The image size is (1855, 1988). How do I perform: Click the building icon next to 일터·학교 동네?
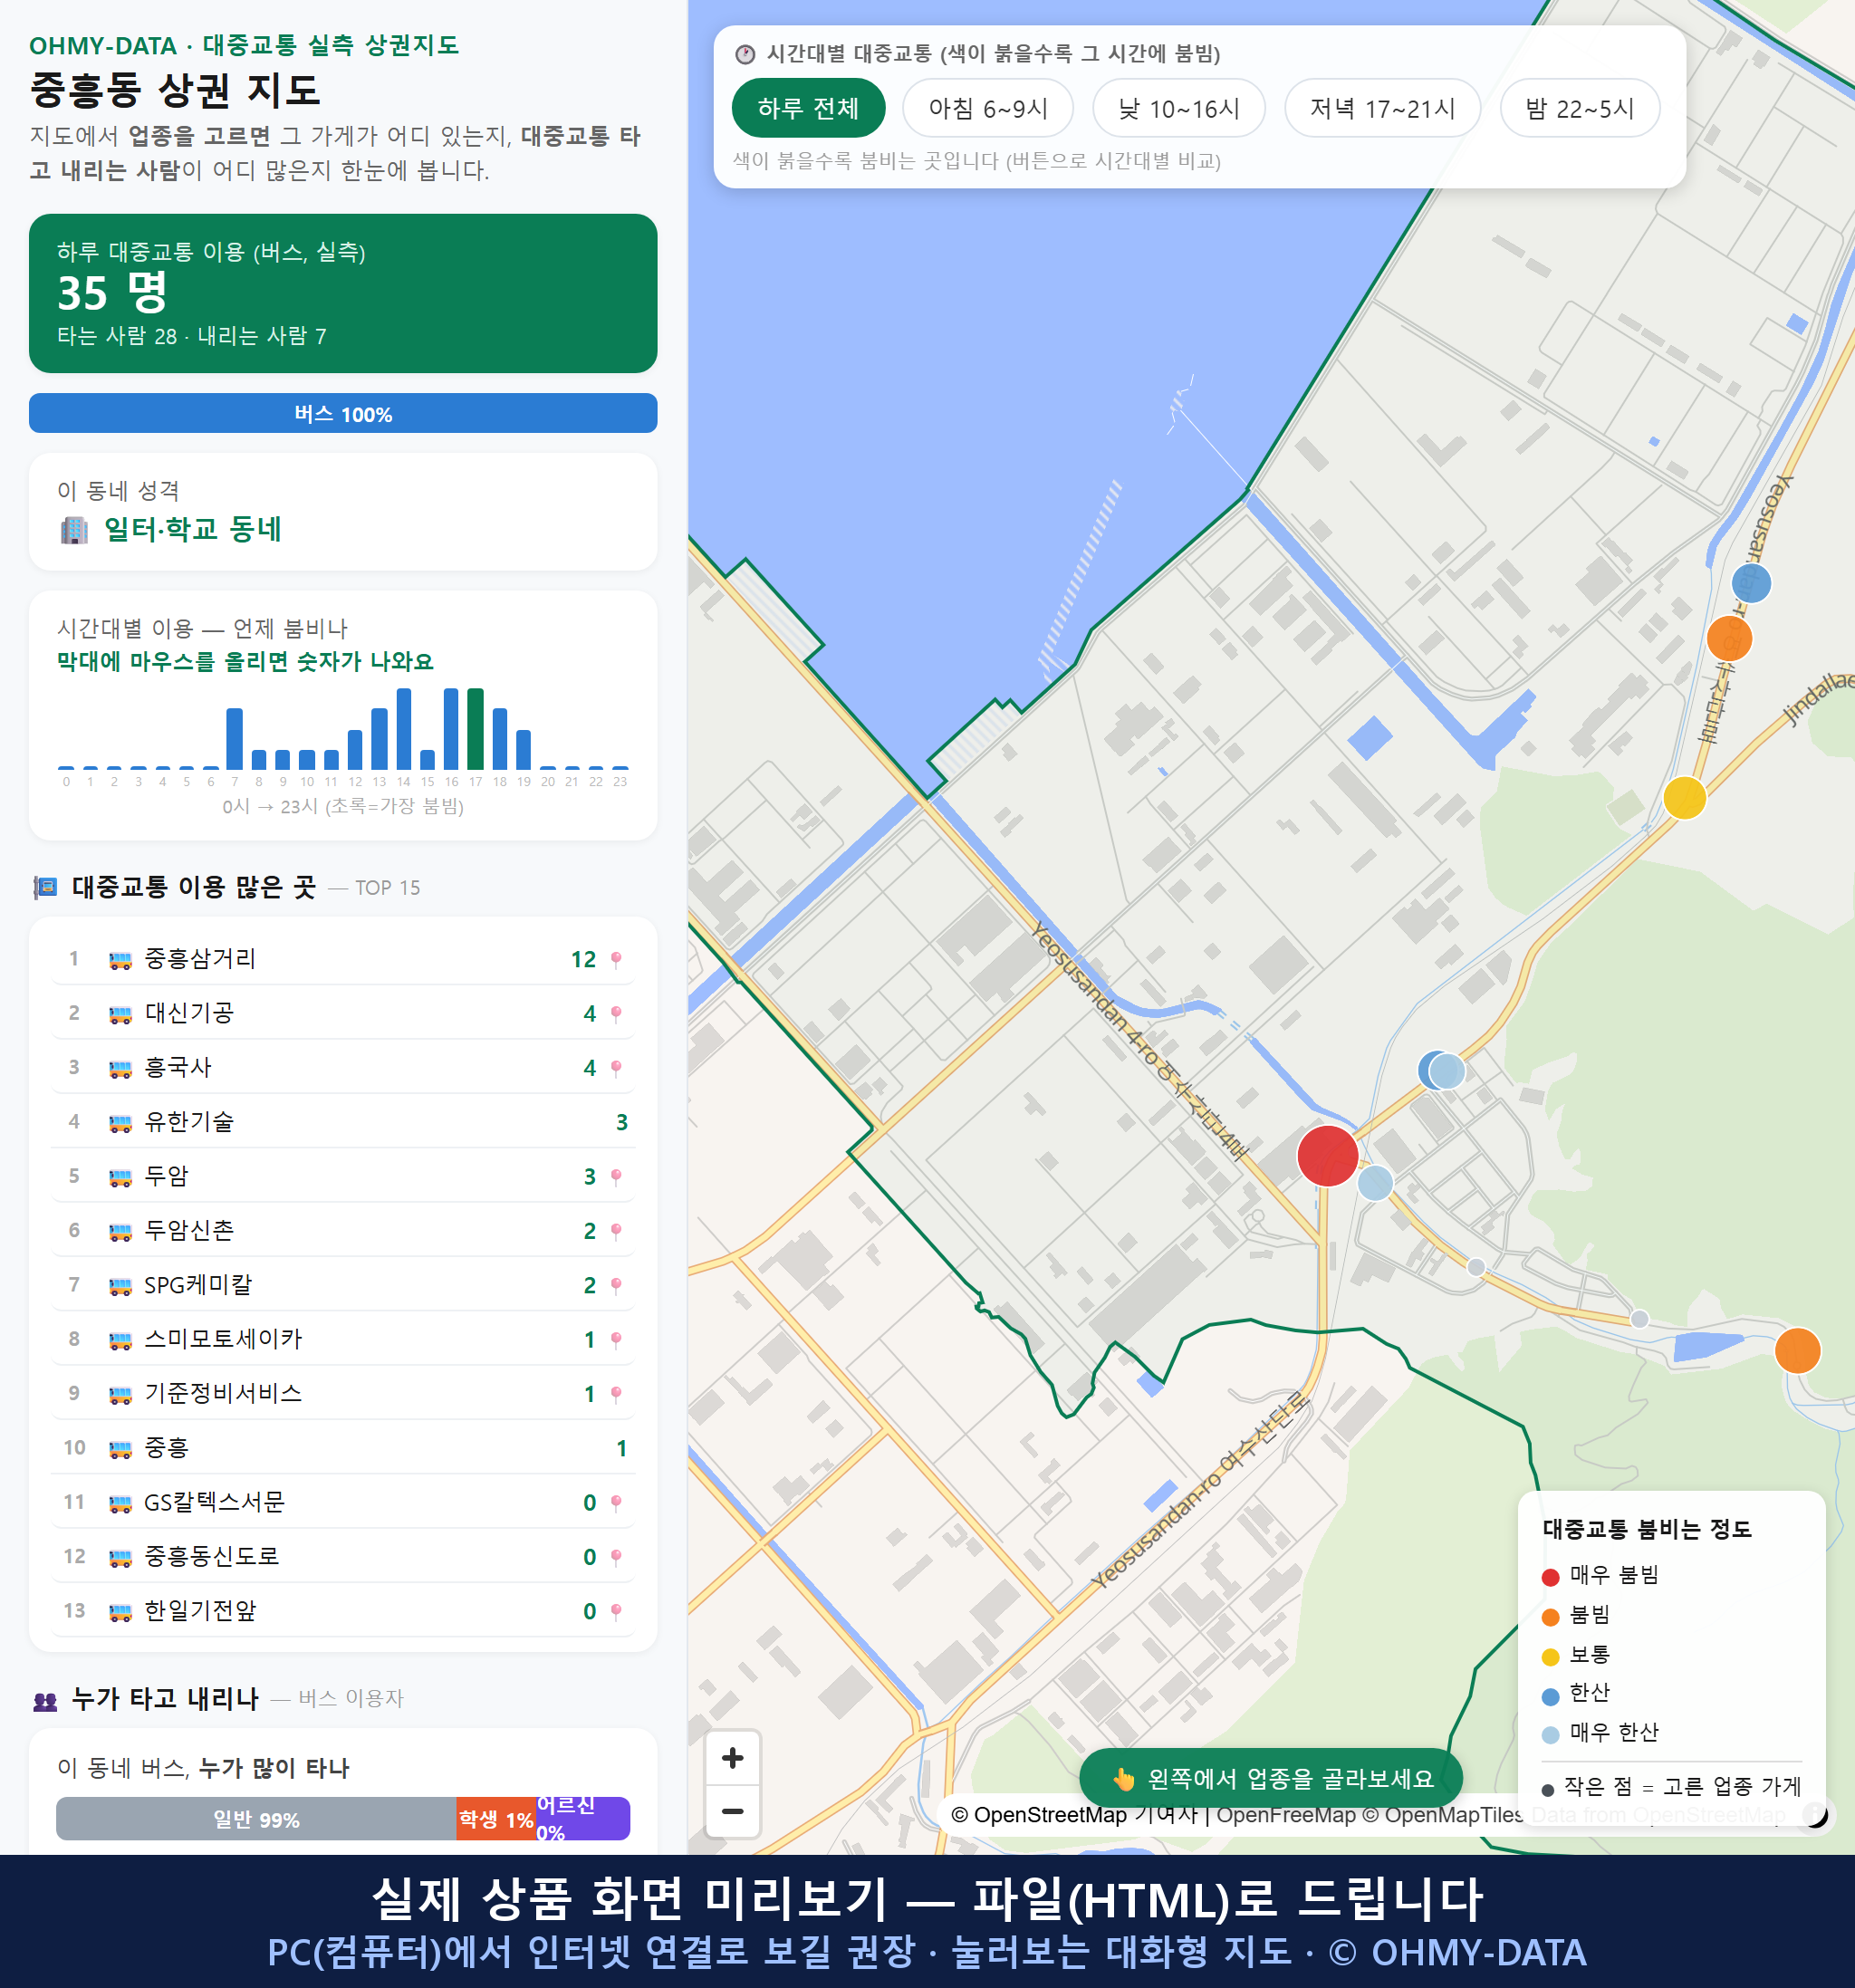coord(74,530)
